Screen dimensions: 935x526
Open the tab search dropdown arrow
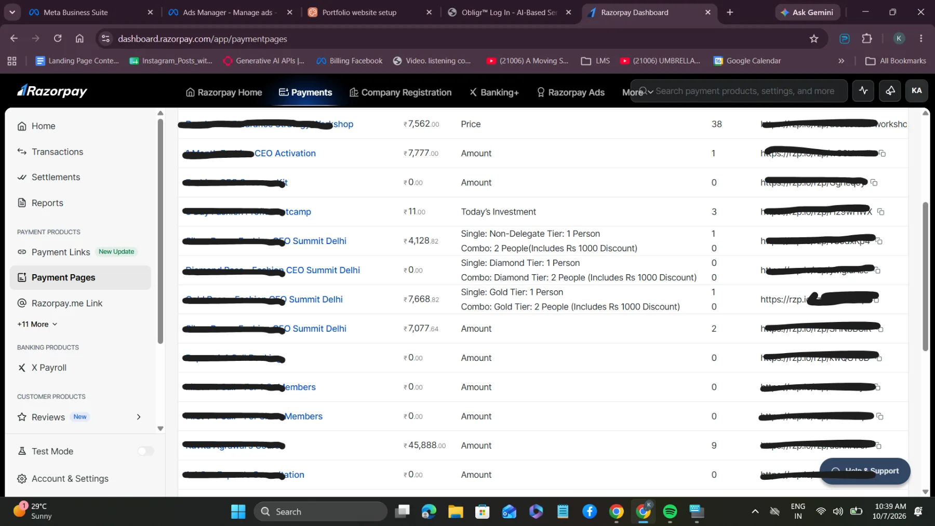12,12
